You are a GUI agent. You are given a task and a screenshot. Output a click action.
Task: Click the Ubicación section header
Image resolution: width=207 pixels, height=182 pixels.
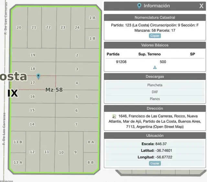[155, 136]
